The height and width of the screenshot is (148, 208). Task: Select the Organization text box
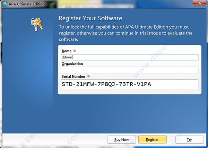[130, 70]
